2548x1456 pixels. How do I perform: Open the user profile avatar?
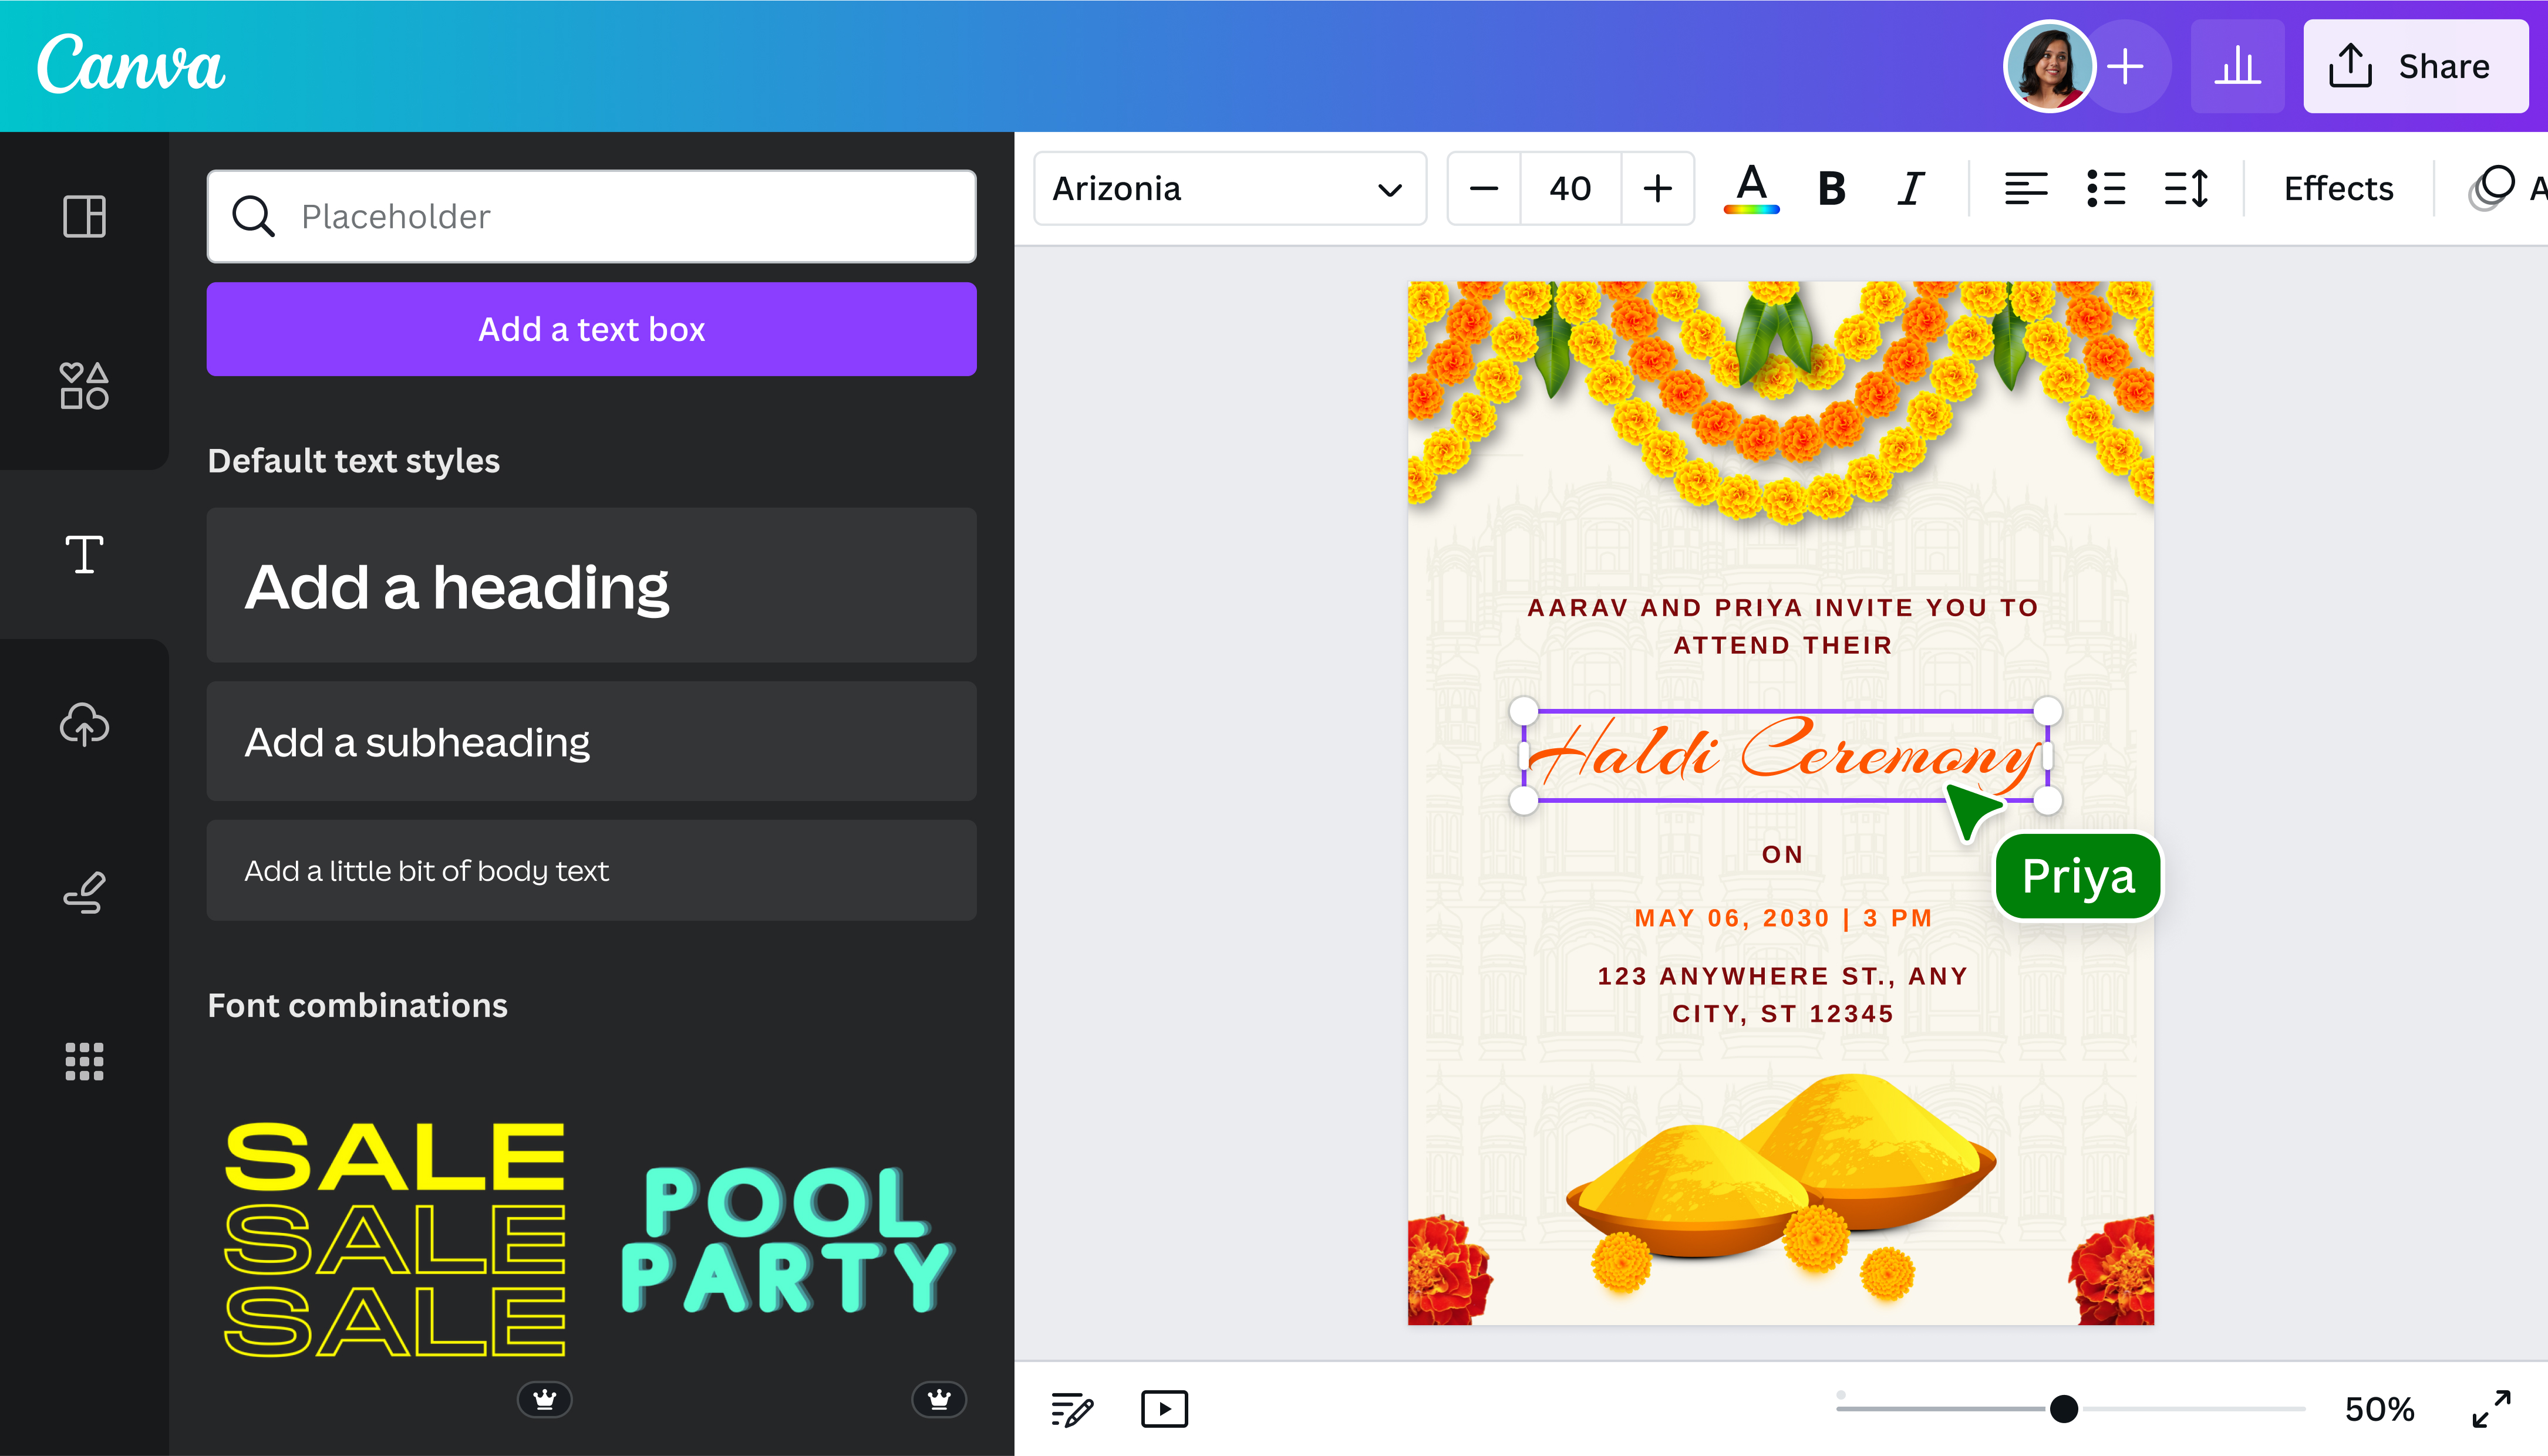(x=2049, y=66)
